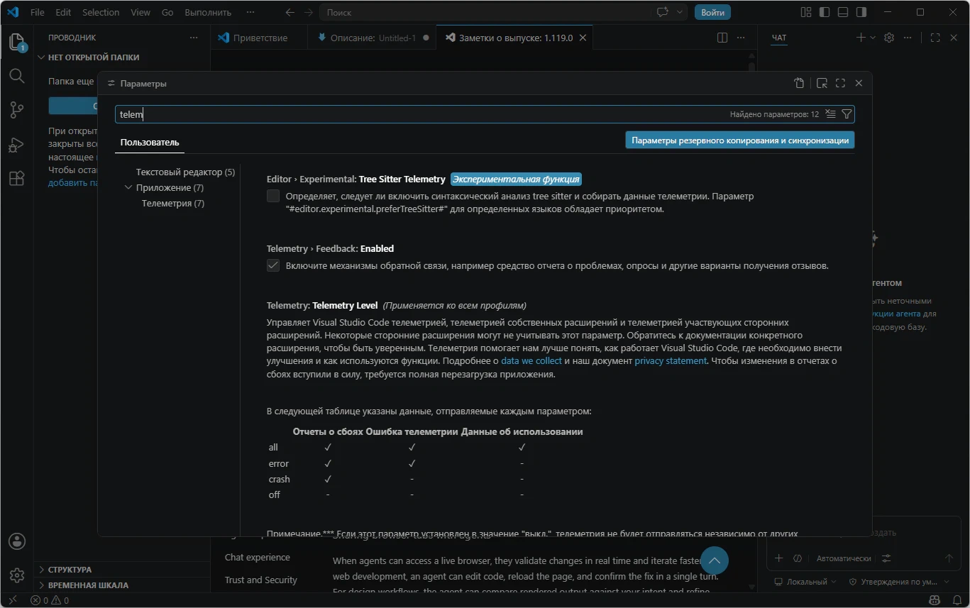Screen dimensions: 970x608
Task: Open Run and Debug view
Action: tap(17, 144)
